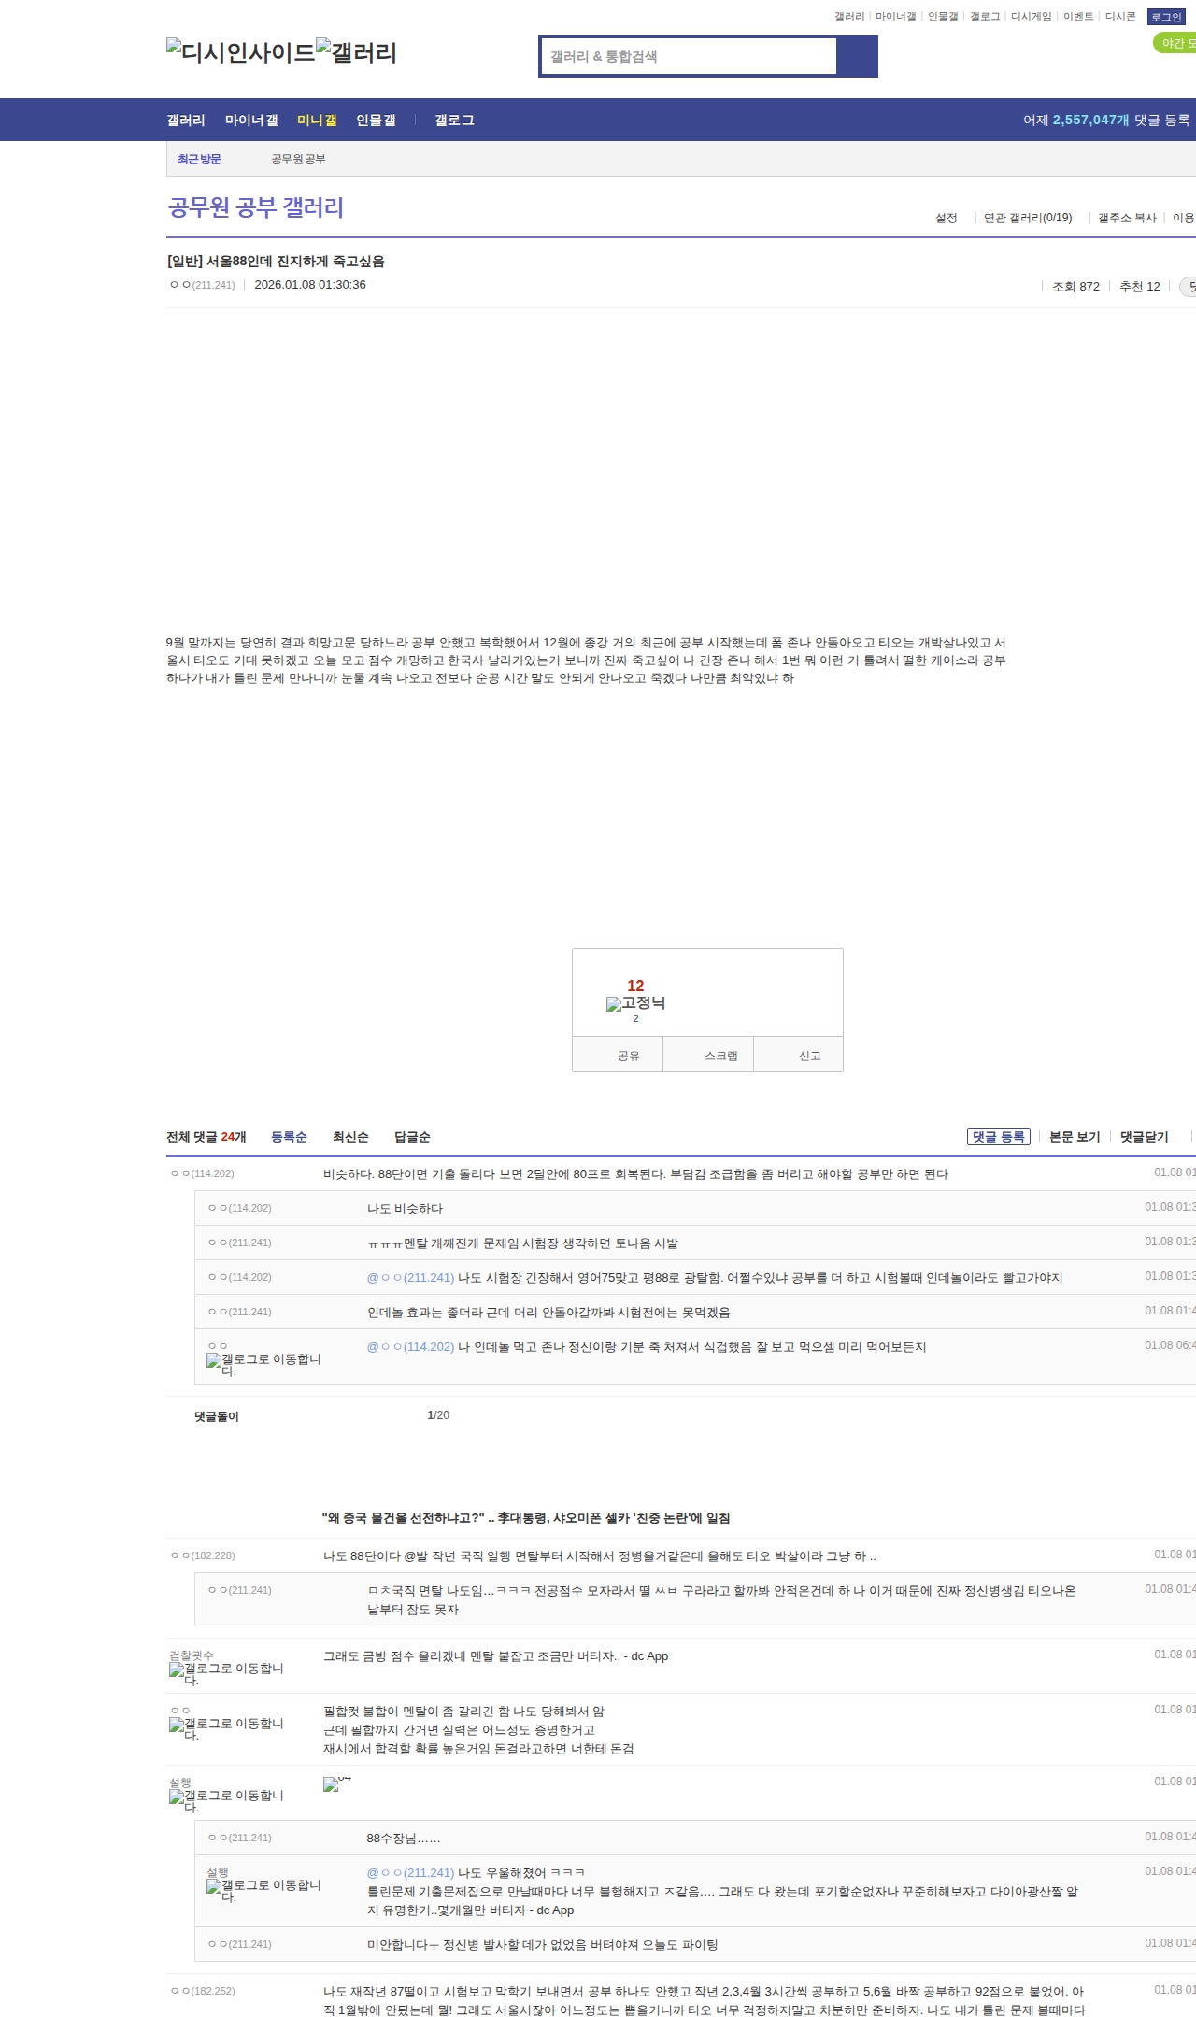1196x2017 pixels.
Task: Open 갤로그 in the blue navigation bar
Action: pos(454,121)
